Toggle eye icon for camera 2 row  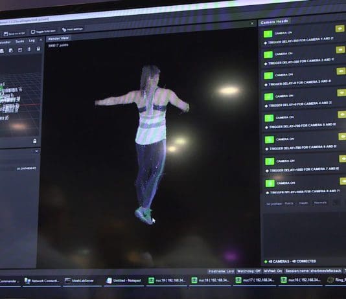tap(340, 50)
